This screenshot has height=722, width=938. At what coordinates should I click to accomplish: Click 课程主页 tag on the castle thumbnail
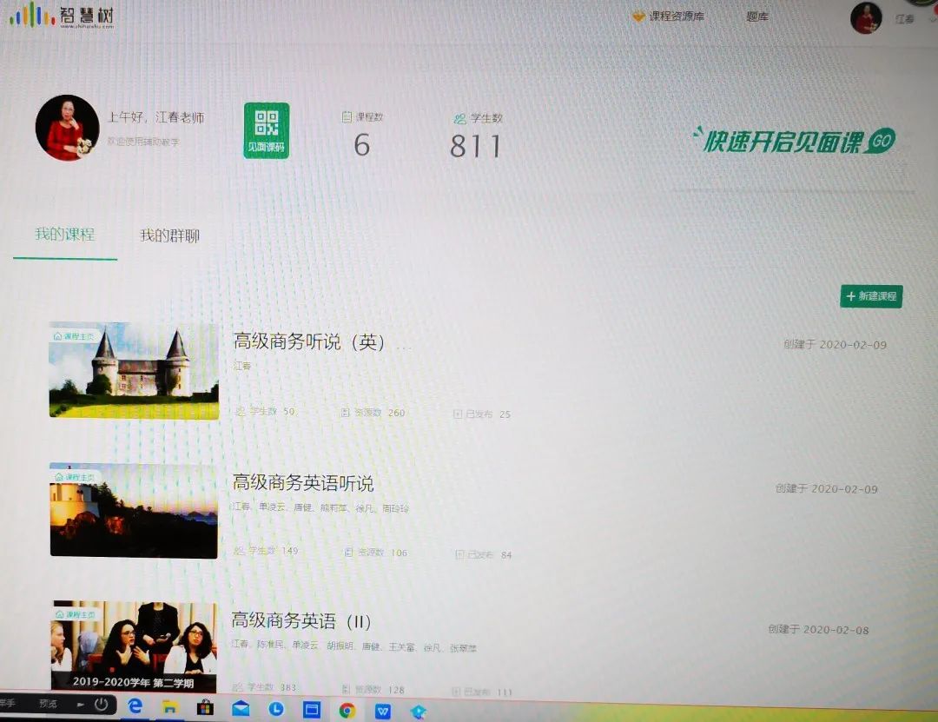point(74,336)
